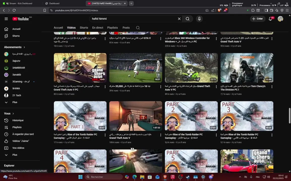Open three-dot menu for 1:07:32 GTA V video
The height and width of the screenshot is (181, 291).
pyautogui.click(x=161, y=135)
